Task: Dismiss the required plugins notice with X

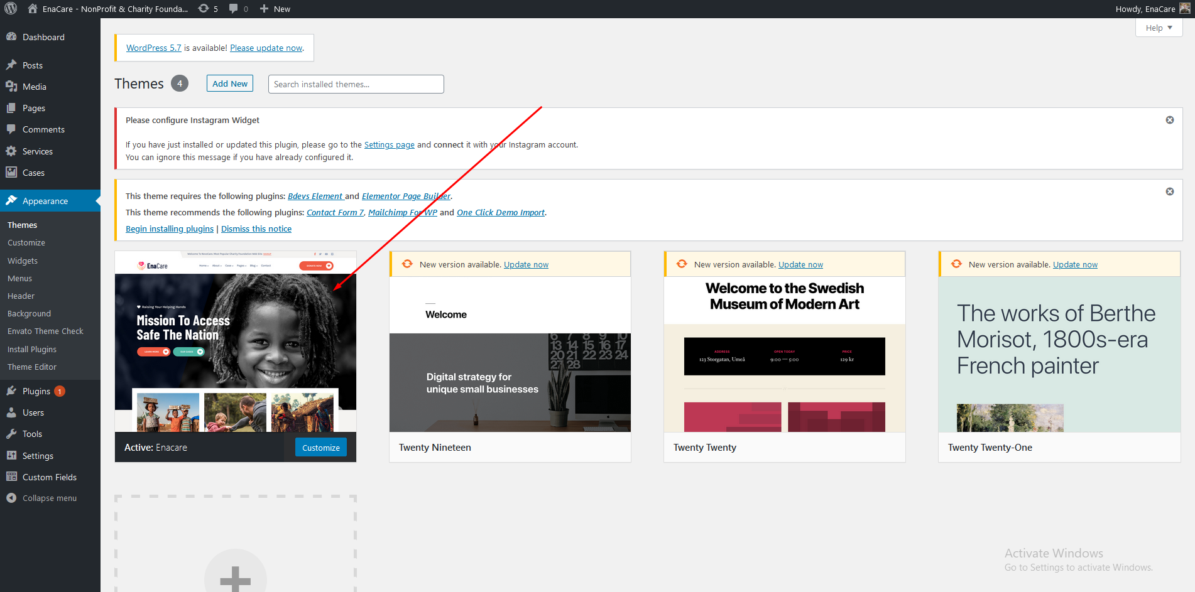Action: point(1170,191)
